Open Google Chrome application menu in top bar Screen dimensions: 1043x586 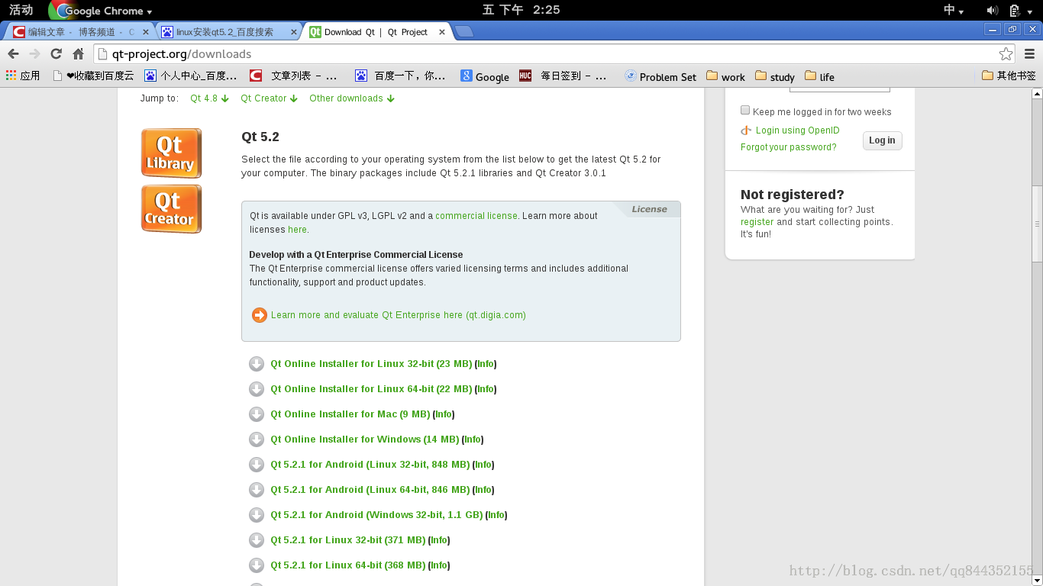[x=101, y=11]
